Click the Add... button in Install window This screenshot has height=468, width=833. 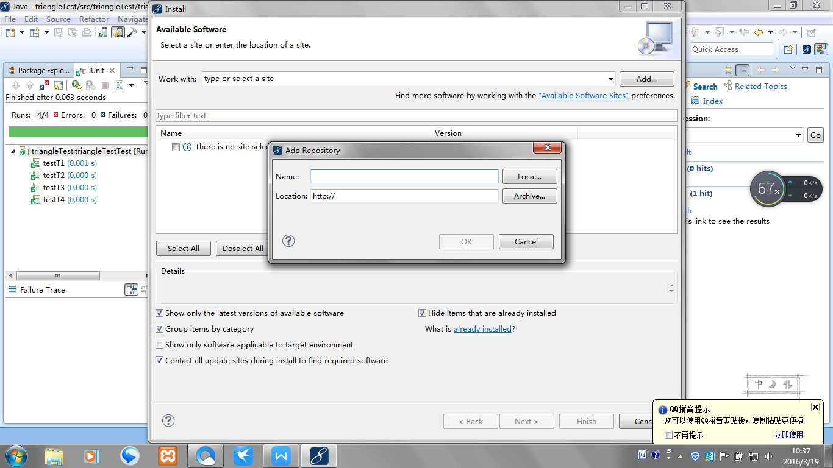[646, 79]
